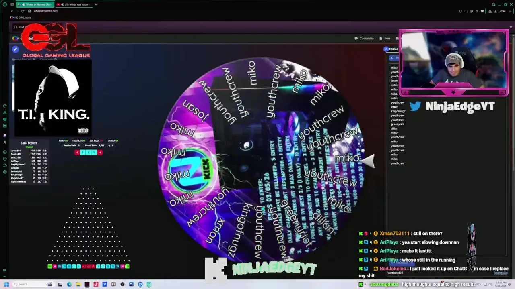Click Xman703111 username in chat
The image size is (515, 289).
pyautogui.click(x=394, y=234)
